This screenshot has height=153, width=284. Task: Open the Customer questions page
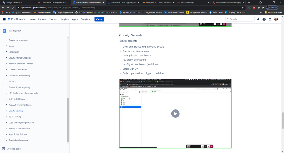click(x=18, y=70)
